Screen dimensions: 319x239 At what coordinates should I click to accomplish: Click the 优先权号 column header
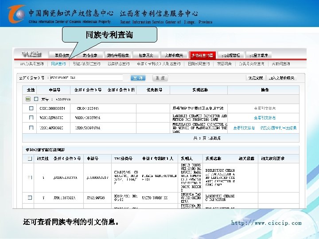155,90
